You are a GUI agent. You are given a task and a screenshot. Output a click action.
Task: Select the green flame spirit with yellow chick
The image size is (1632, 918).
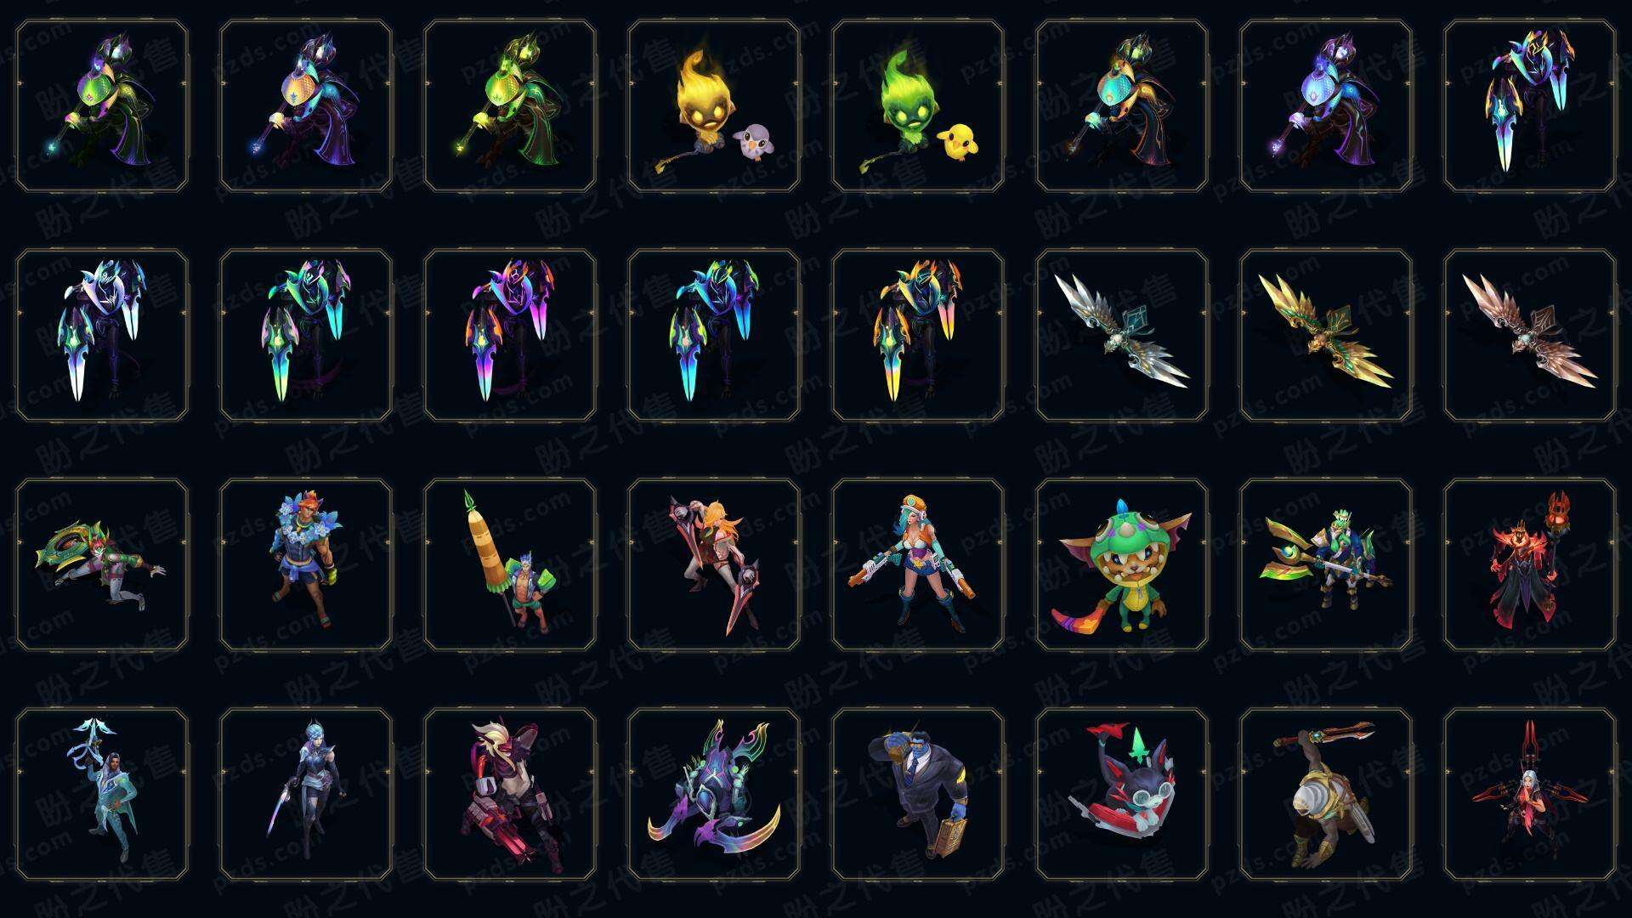click(918, 106)
